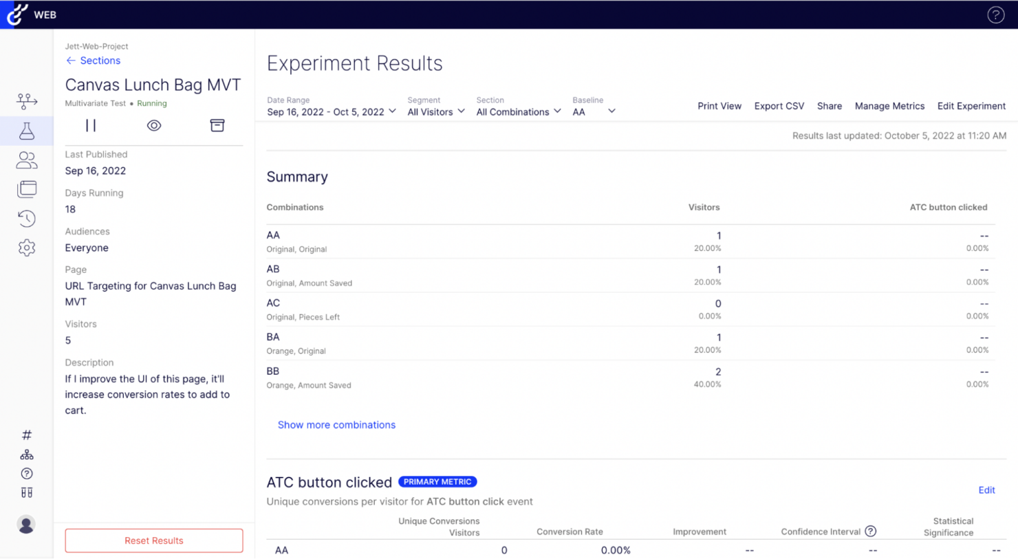Open the metrics hash icon near sidebar bottom
Screen dimensions: 1018x559
point(26,435)
